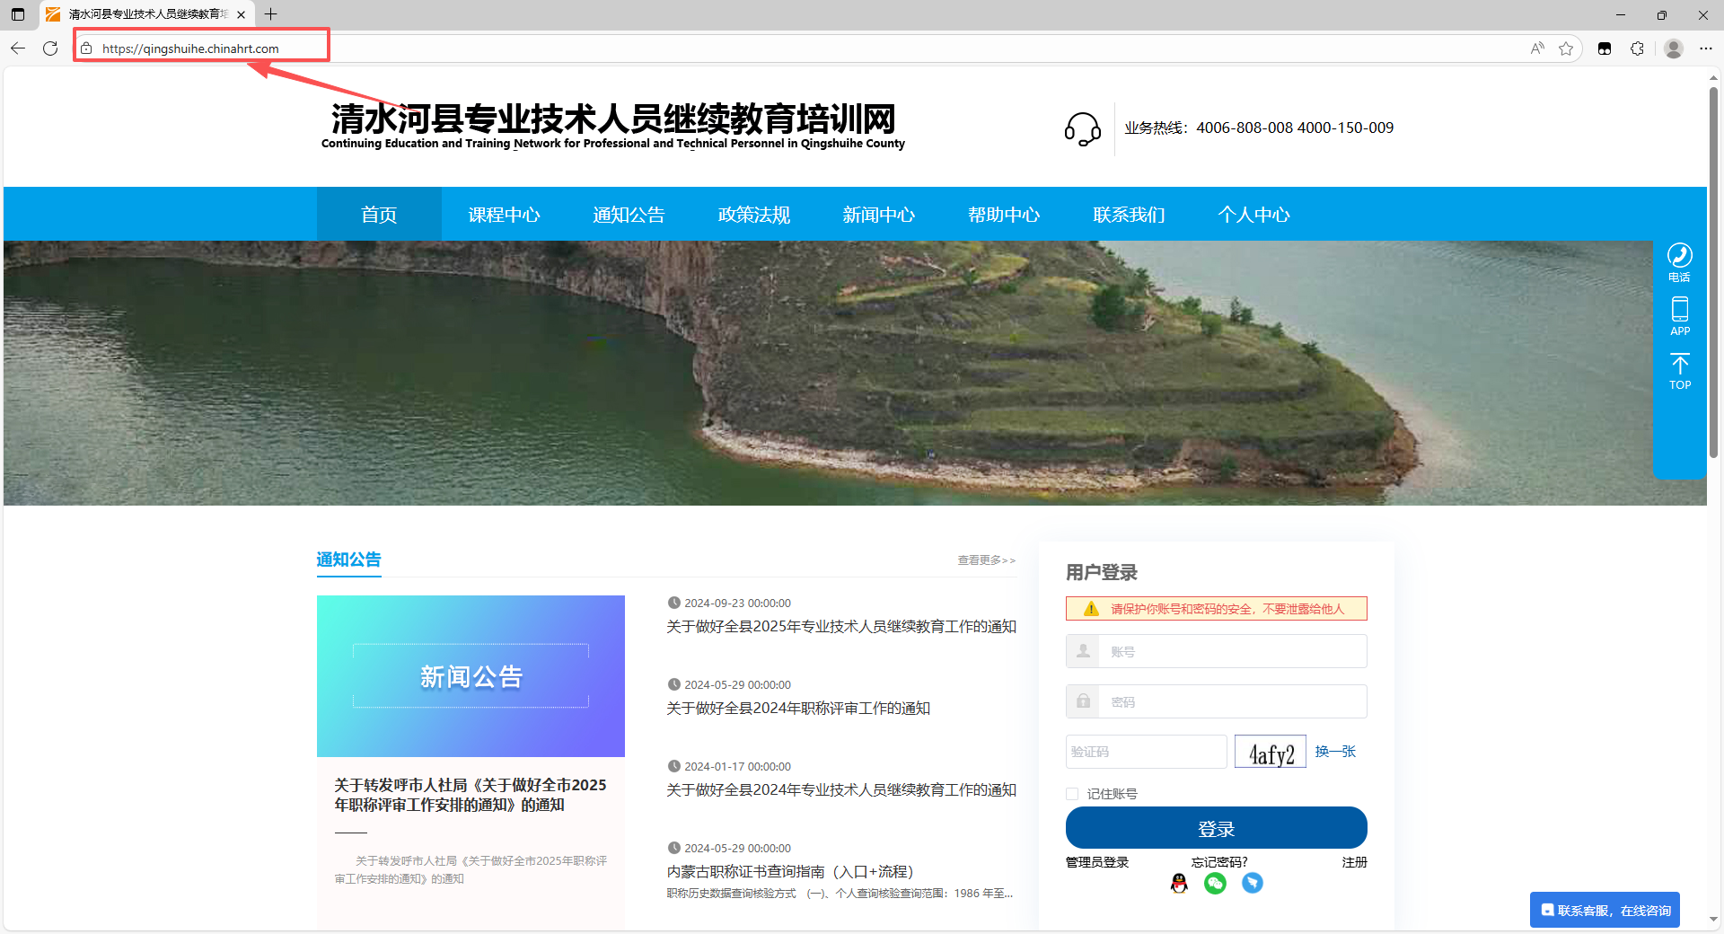
Task: Open the APP download sidebar icon
Action: point(1679,316)
